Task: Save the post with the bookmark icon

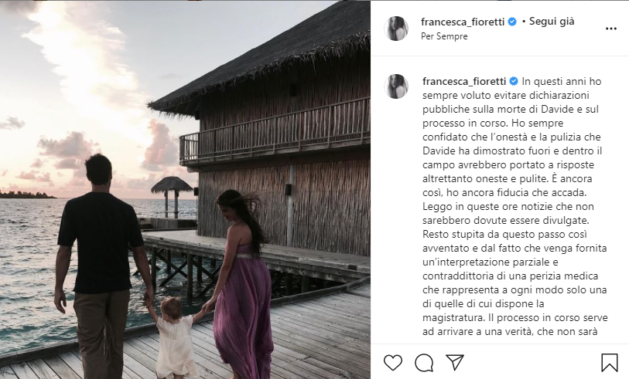Action: coord(609,362)
